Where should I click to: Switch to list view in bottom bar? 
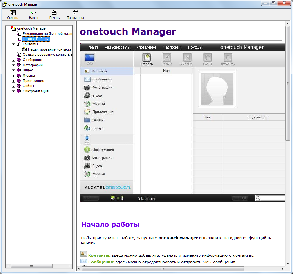(x=237, y=198)
